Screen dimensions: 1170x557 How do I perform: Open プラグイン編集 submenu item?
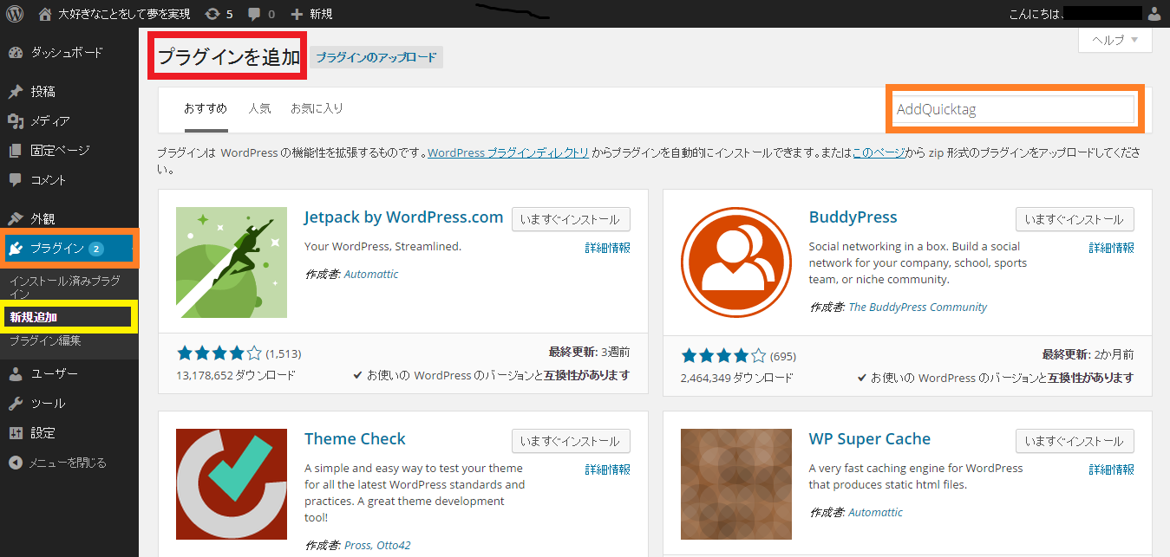pos(45,340)
